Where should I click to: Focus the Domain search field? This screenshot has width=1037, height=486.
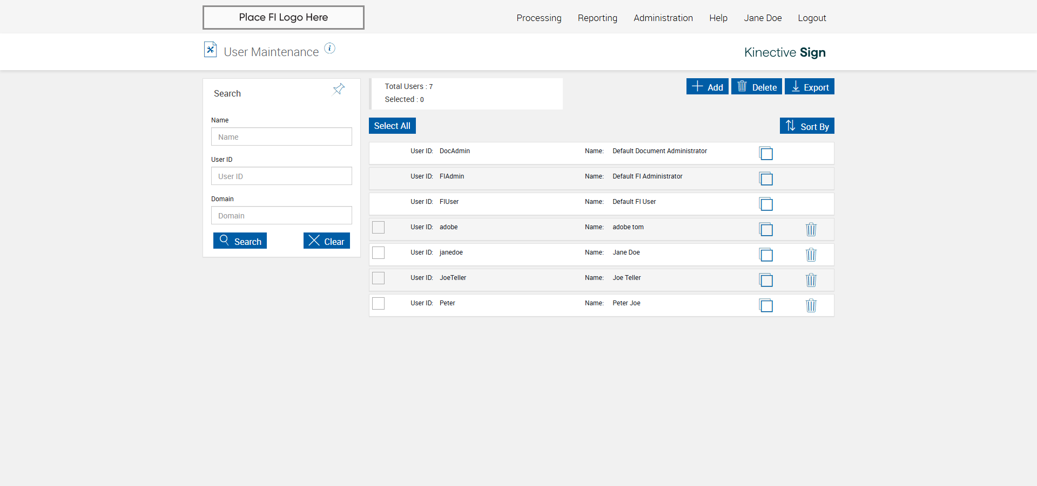click(281, 215)
